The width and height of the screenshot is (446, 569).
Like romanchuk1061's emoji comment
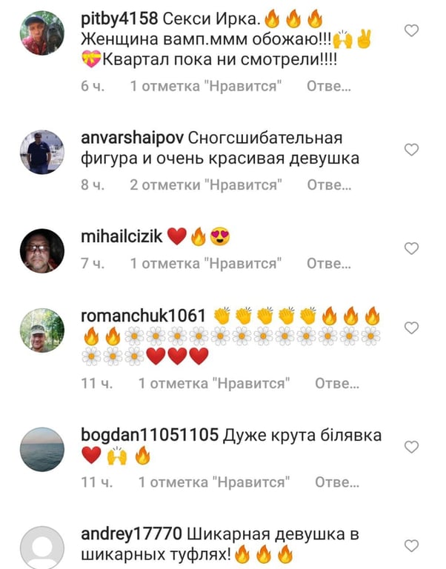(411, 327)
